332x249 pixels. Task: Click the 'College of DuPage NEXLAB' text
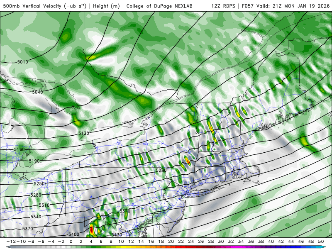(159, 6)
